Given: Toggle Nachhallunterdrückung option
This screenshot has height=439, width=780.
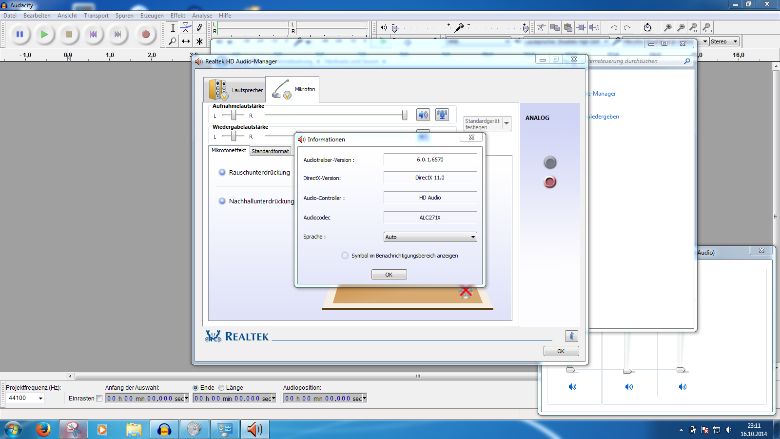Looking at the screenshot, I should (x=222, y=201).
